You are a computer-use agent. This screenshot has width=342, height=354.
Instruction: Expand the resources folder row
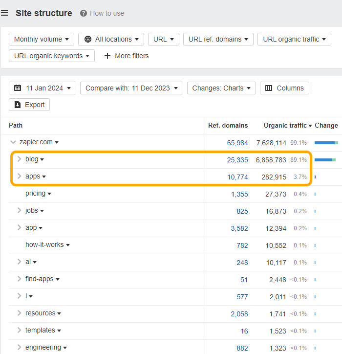(20, 313)
